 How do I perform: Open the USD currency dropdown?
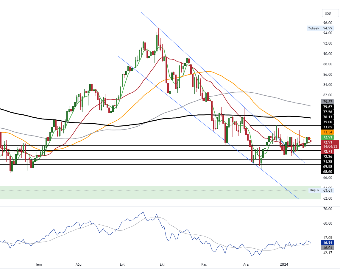[x=330, y=13]
